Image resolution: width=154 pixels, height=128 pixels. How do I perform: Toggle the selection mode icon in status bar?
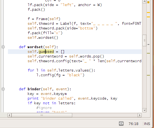click(121, 124)
